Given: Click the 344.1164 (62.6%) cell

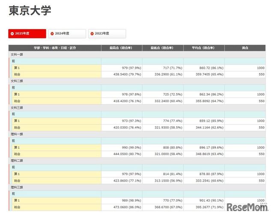Looking at the screenshot, I should tap(204, 128).
